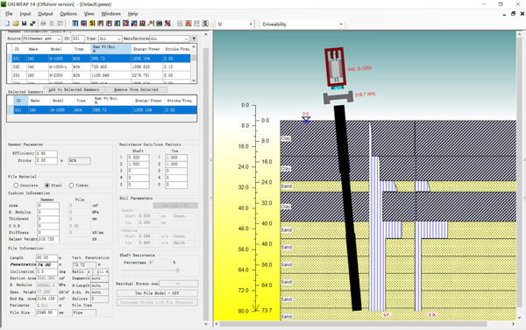Click the GI toolbar icon
Viewport: 526px width, 330px height.
tap(83, 24)
